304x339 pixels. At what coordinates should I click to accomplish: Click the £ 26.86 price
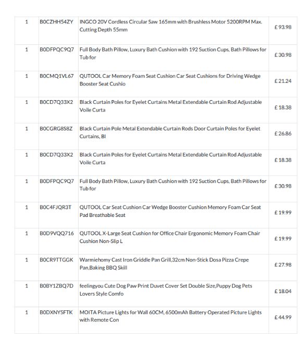point(283,134)
